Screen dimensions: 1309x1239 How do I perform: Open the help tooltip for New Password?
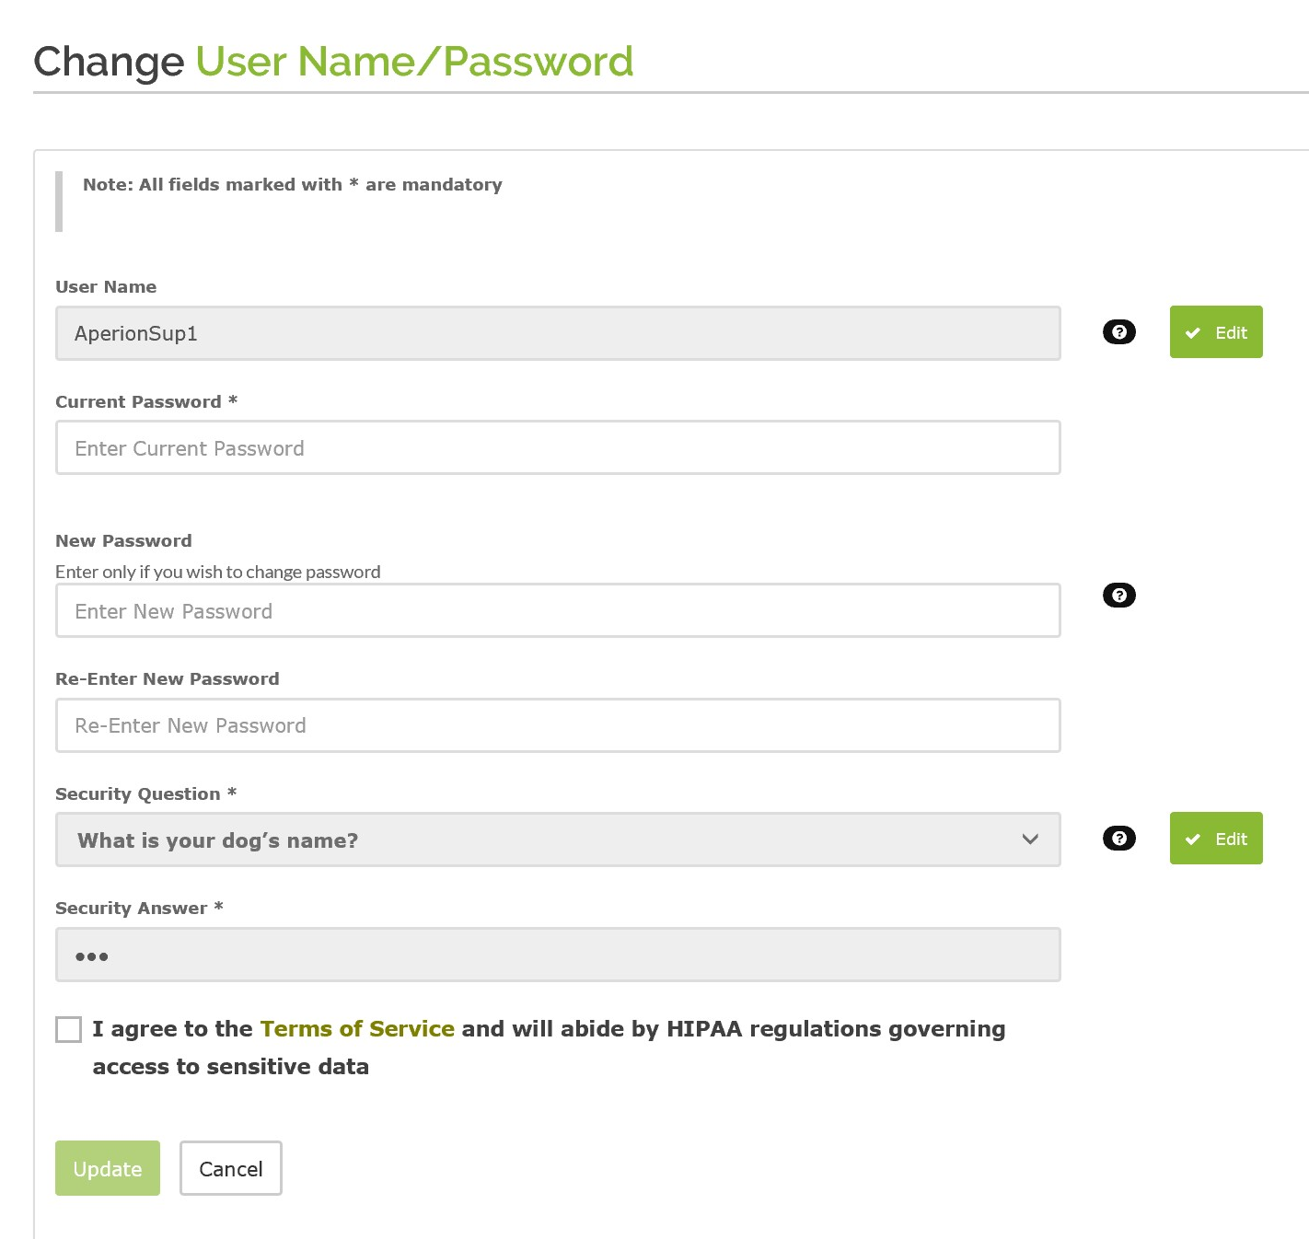tap(1118, 596)
